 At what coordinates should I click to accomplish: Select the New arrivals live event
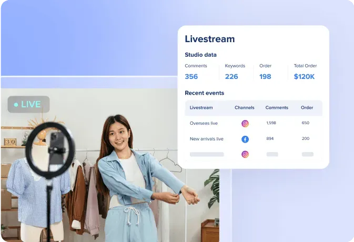(x=207, y=139)
